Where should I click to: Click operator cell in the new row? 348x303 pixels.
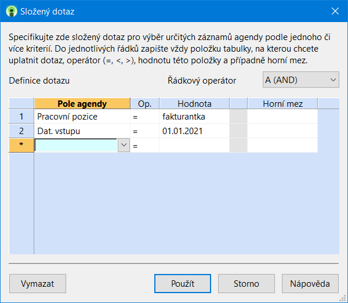(x=144, y=145)
